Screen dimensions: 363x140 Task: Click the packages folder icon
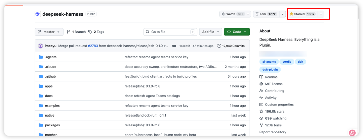pyautogui.click(x=41, y=125)
